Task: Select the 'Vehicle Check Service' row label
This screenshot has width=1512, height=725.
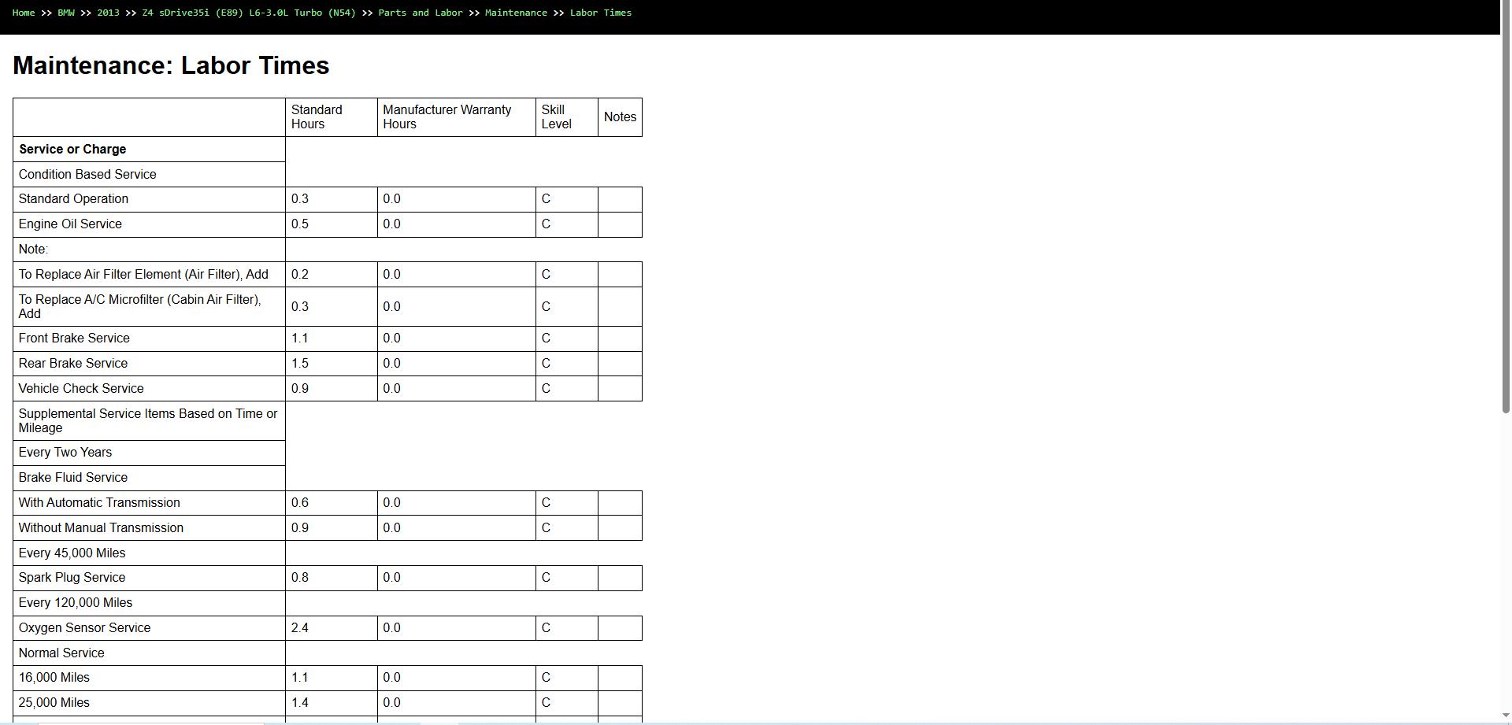Action: pyautogui.click(x=81, y=389)
